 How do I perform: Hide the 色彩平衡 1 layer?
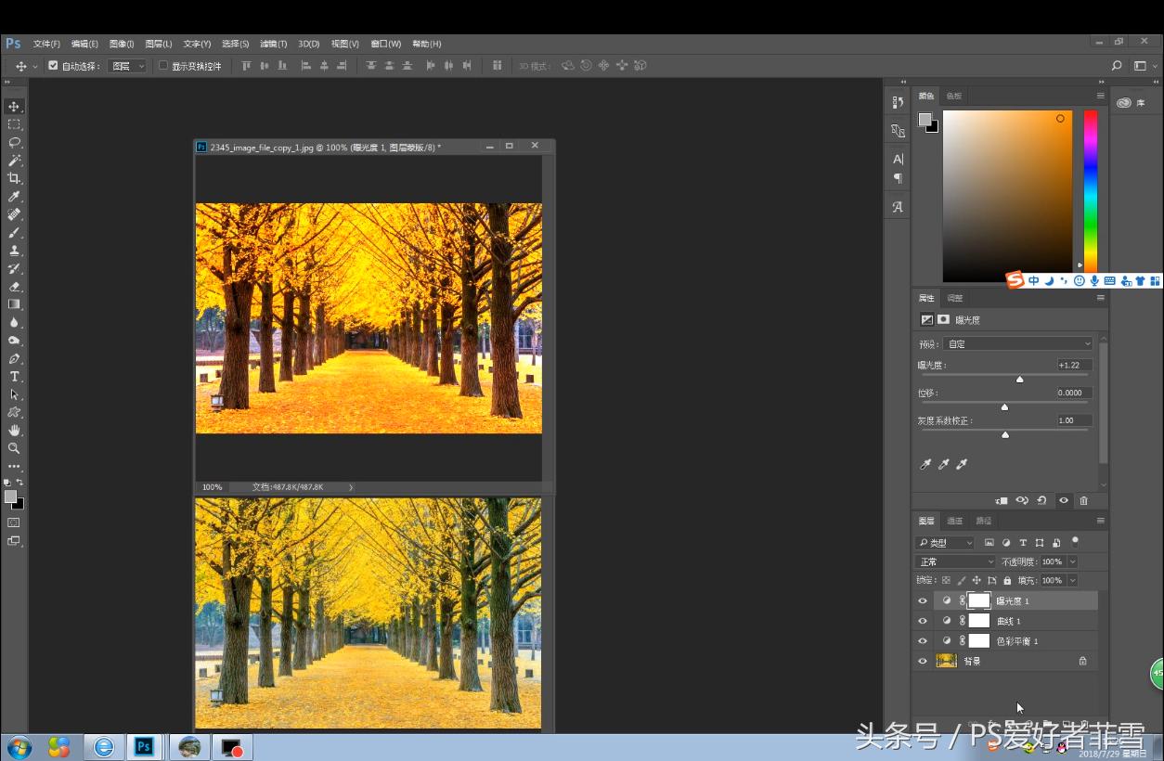pos(923,641)
